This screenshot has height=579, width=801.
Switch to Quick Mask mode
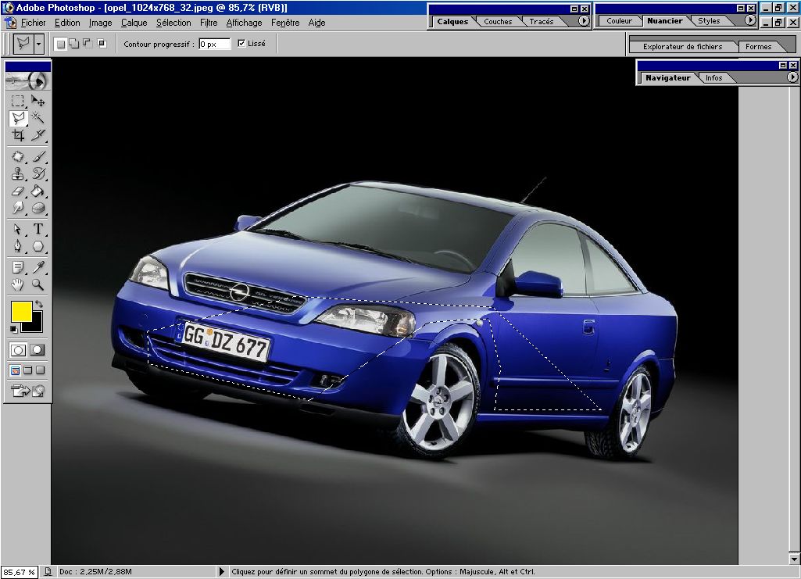[38, 350]
